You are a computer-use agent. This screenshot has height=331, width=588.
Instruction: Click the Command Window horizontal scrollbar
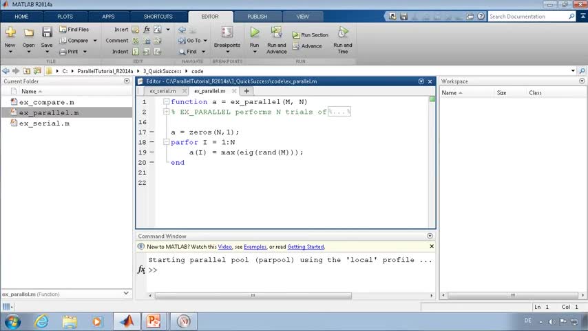coord(253,296)
